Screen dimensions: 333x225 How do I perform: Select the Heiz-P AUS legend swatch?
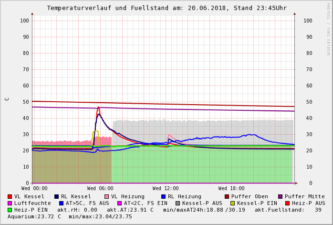pyautogui.click(x=287, y=203)
